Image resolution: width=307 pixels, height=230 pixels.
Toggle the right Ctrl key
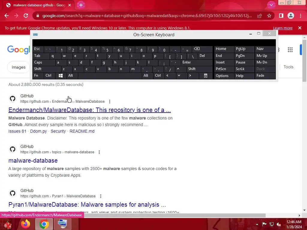pos(159,75)
